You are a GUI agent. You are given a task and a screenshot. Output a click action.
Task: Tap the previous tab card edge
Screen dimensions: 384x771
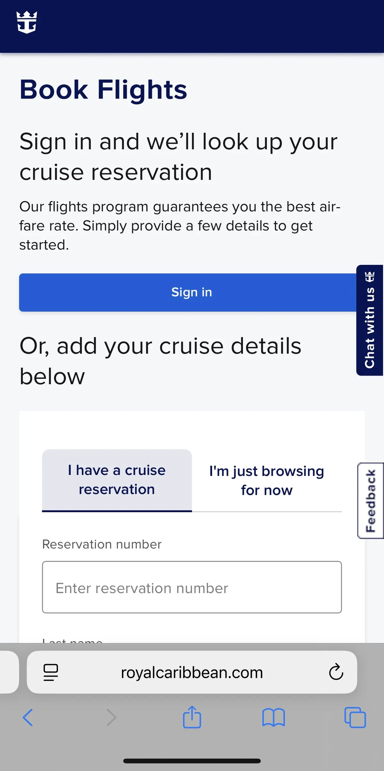[9, 672]
